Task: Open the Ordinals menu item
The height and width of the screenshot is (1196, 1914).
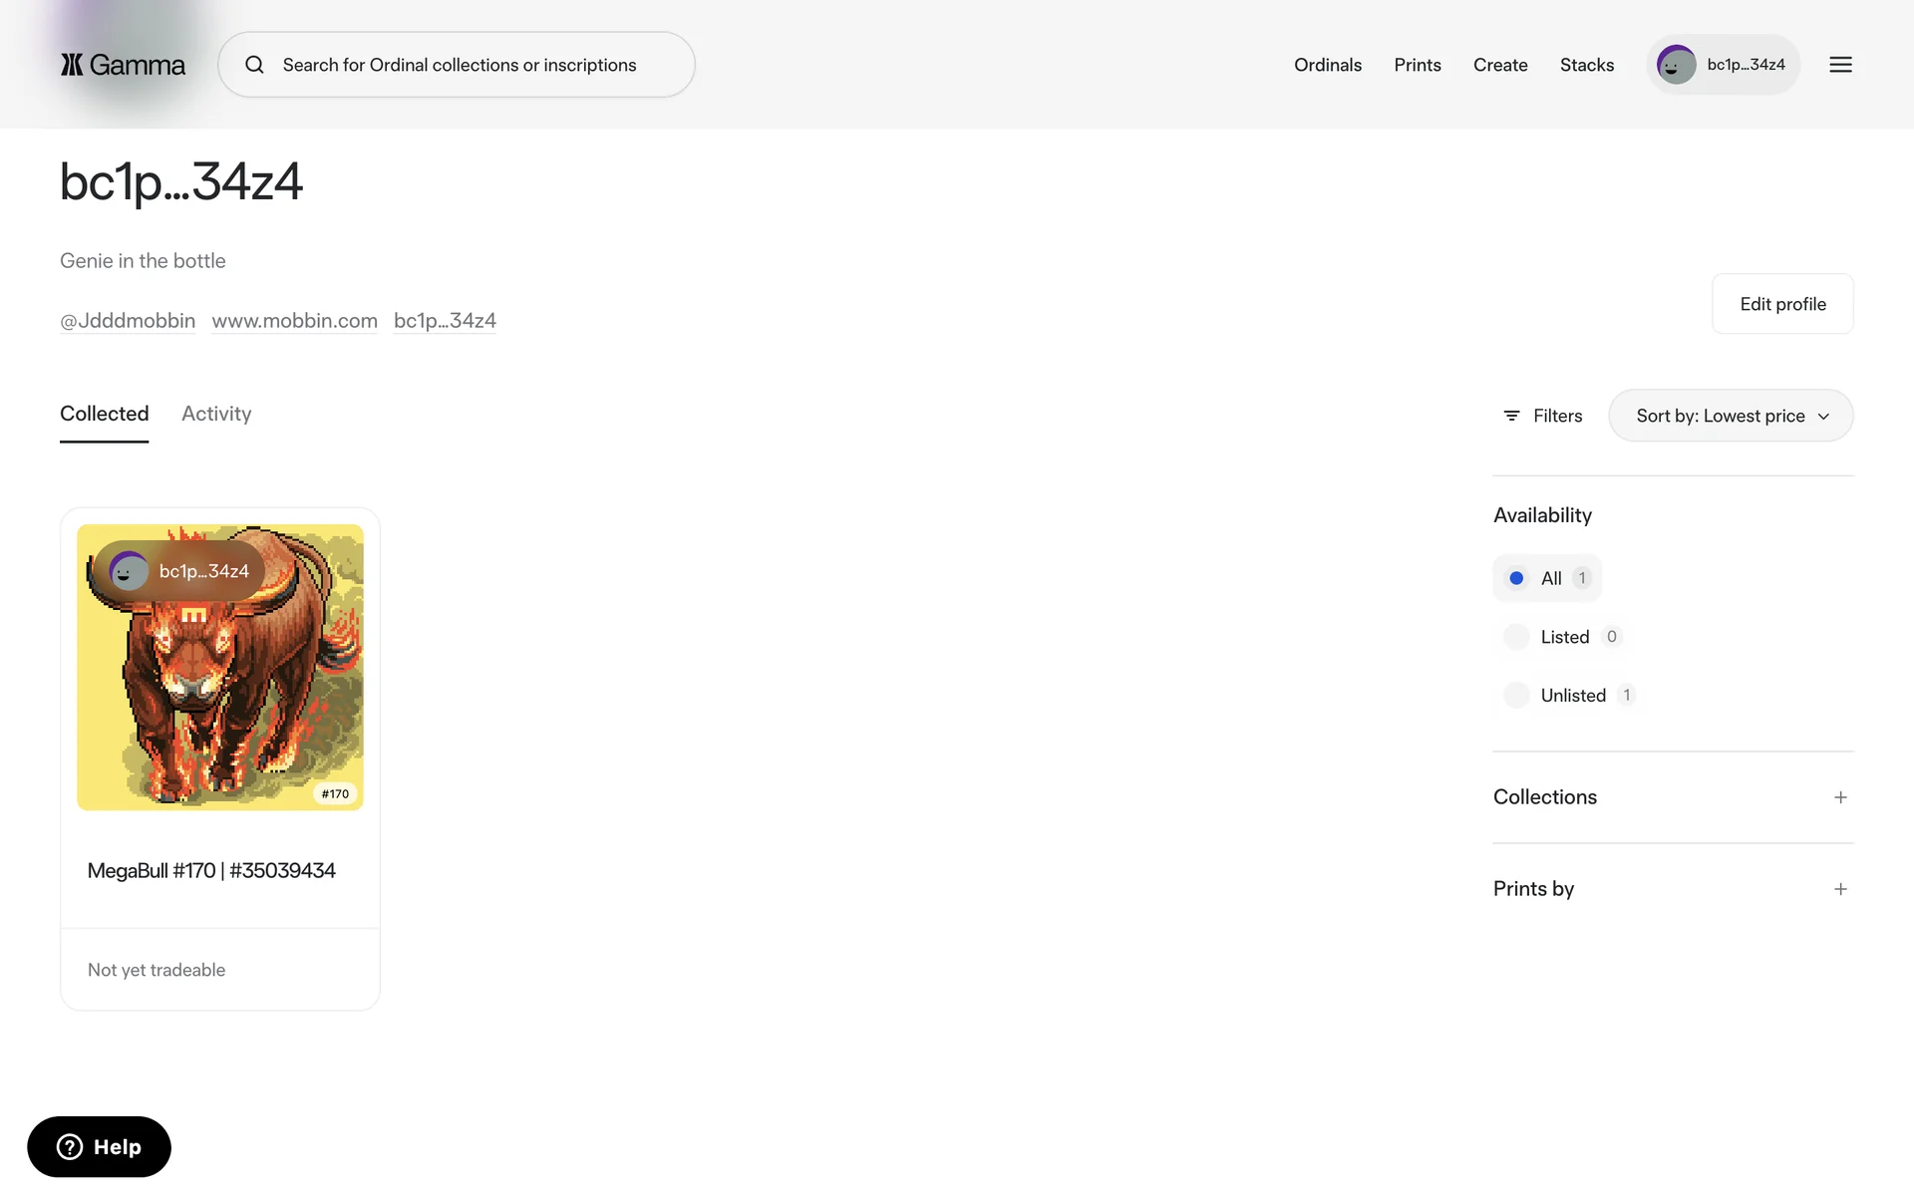Action: (x=1327, y=65)
